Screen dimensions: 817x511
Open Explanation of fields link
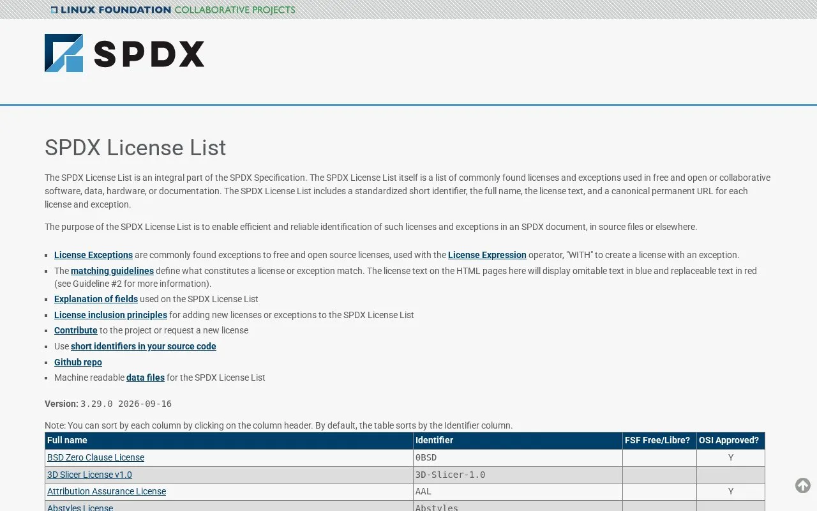point(96,299)
